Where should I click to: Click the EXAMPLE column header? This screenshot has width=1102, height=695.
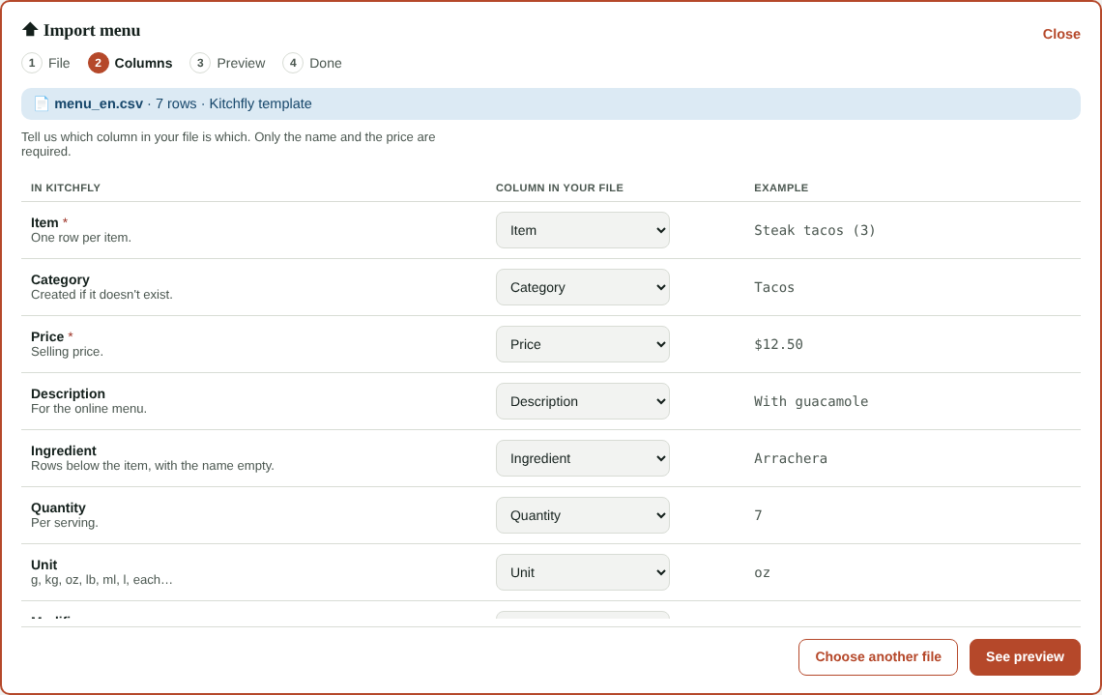[781, 188]
